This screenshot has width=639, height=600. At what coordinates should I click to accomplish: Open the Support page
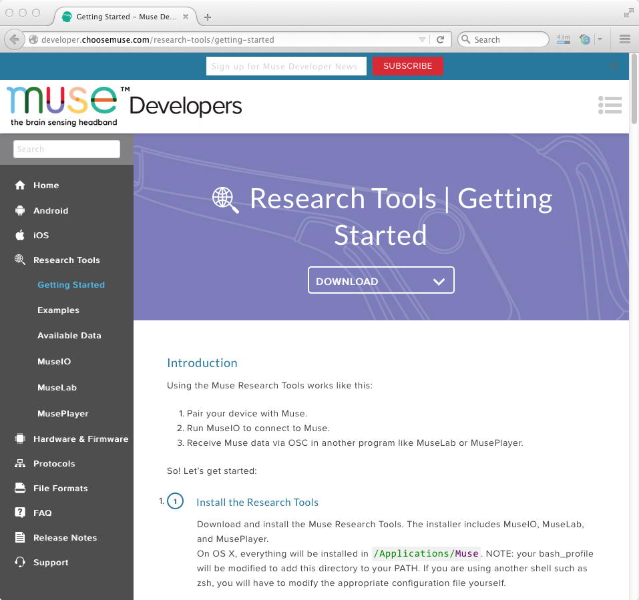(51, 563)
